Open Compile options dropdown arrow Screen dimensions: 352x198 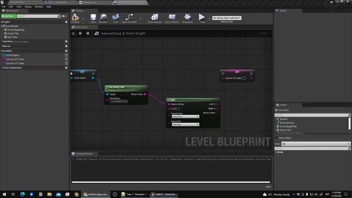pyautogui.click(x=83, y=19)
